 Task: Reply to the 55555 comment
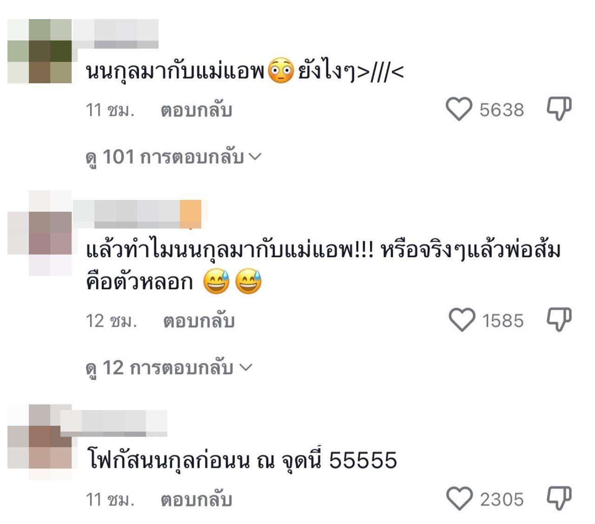pyautogui.click(x=196, y=499)
